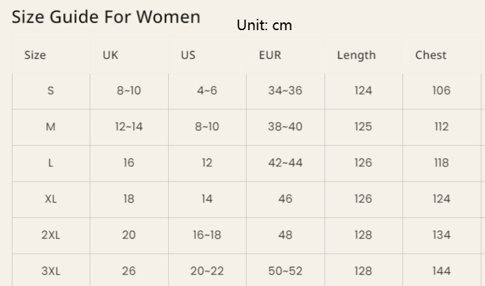Select EUR size 50~52 cell
Screen dimensions: 485x286
285,271
